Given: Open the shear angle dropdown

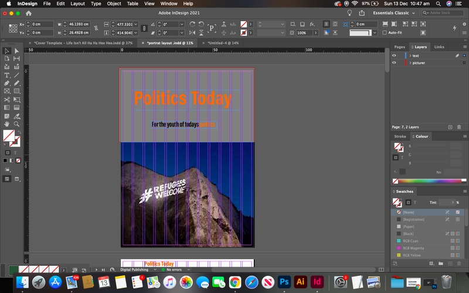Looking at the screenshot, I should [182, 33].
